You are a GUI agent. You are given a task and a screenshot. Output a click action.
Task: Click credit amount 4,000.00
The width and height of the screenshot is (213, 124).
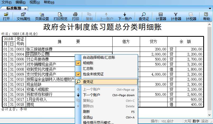159,74
